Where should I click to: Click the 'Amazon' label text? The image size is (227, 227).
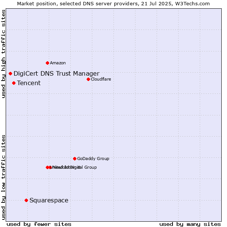[58, 63]
